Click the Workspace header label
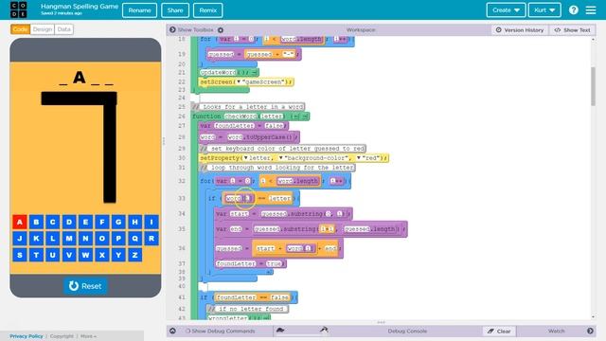 [x=361, y=29]
